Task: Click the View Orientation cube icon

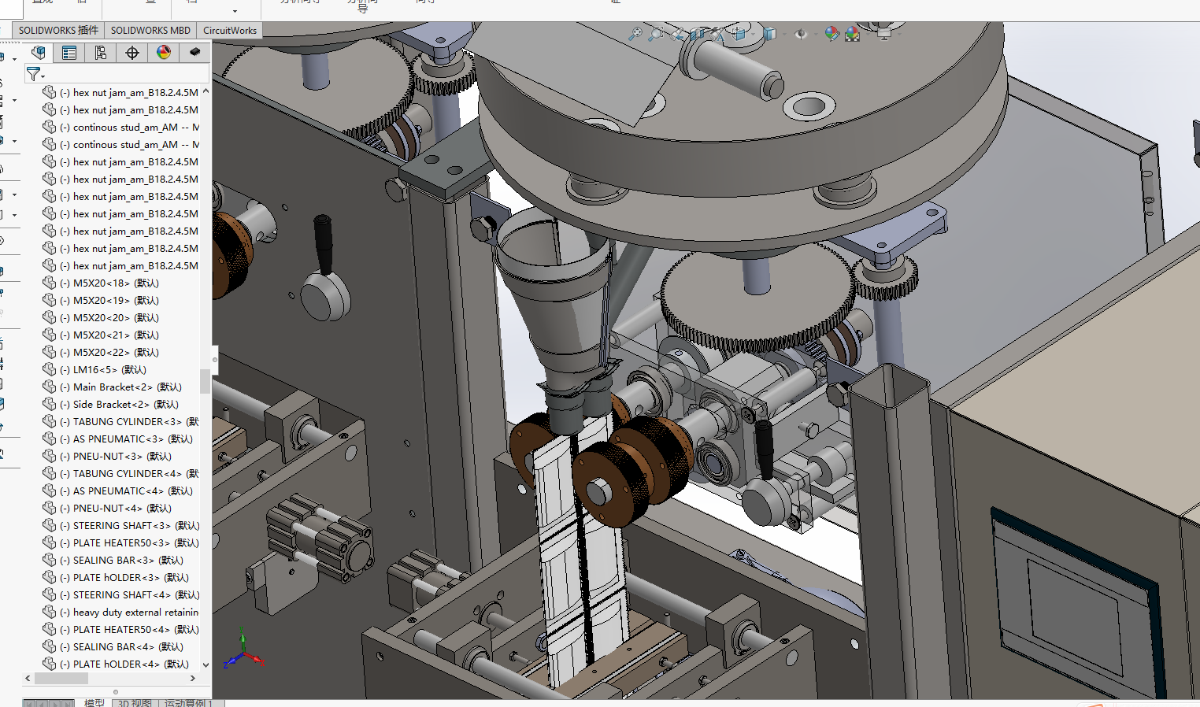Action: [x=739, y=34]
